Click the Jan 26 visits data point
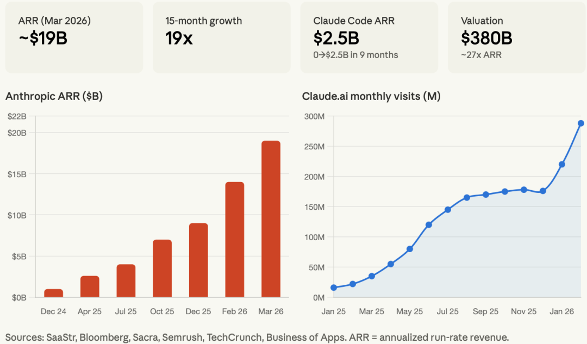587x344 pixels. click(562, 164)
